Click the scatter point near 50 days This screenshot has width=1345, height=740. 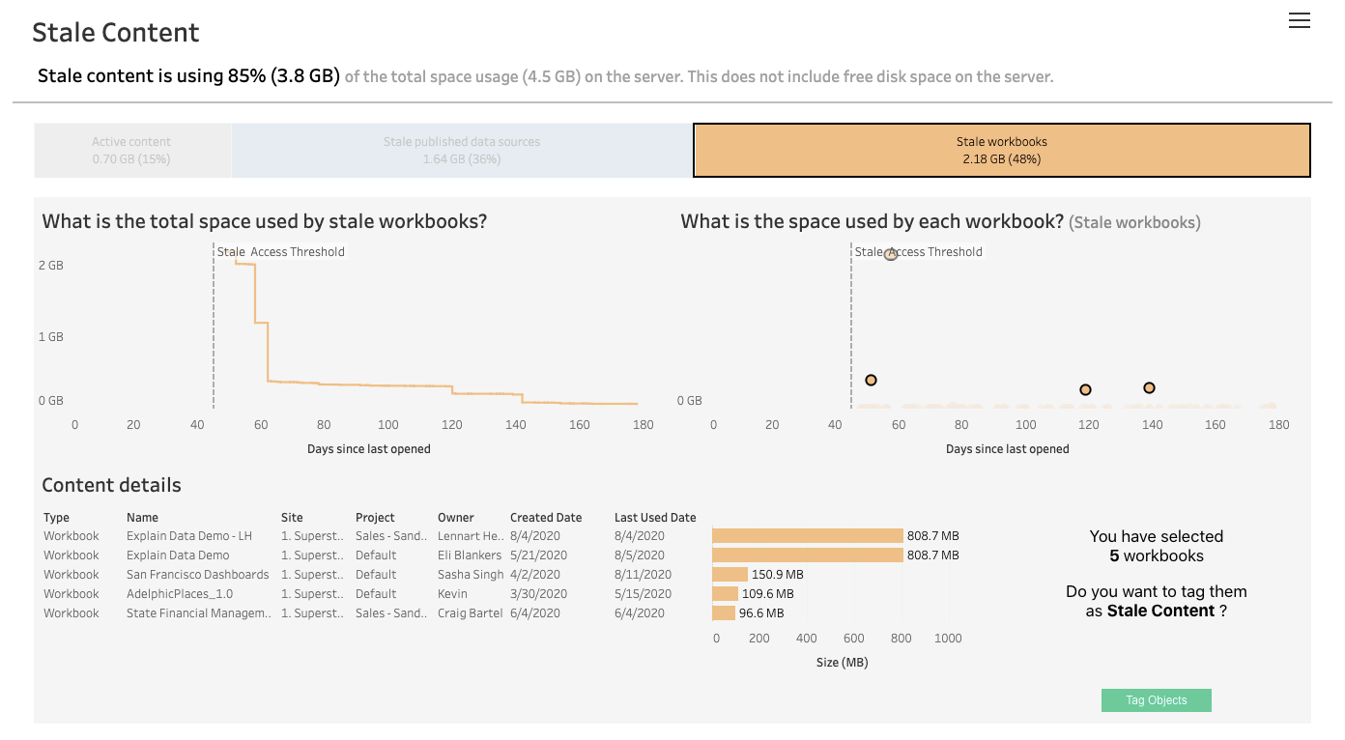(871, 381)
